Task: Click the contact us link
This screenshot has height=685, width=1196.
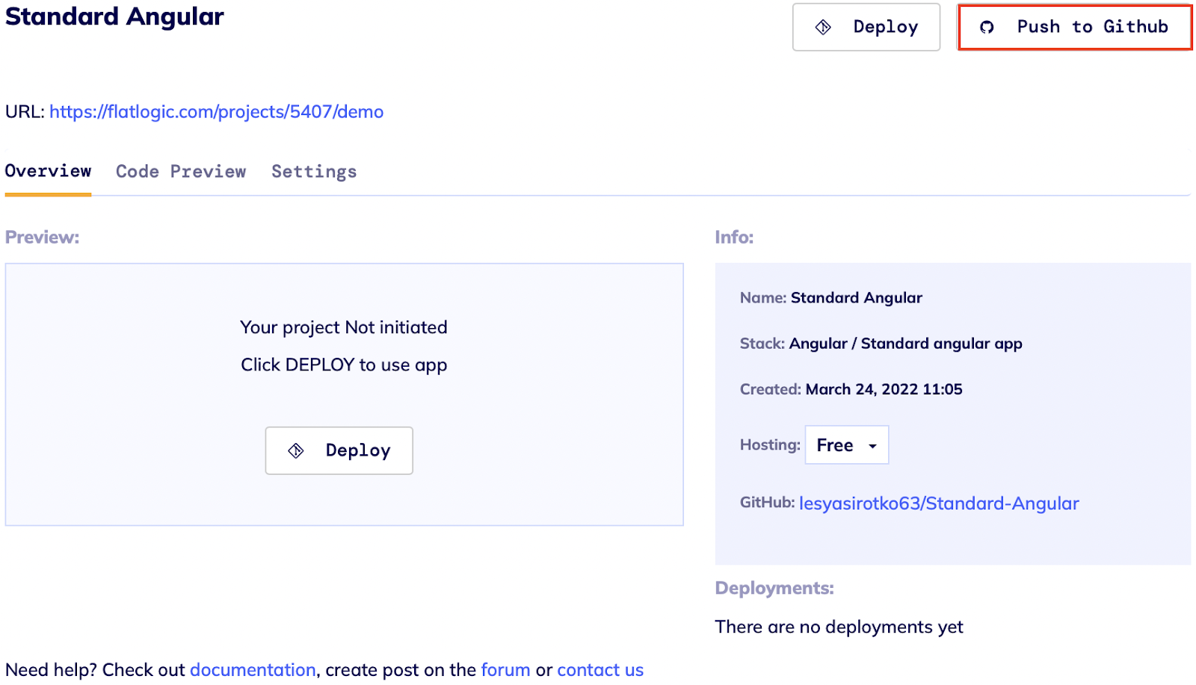Action: (x=600, y=670)
